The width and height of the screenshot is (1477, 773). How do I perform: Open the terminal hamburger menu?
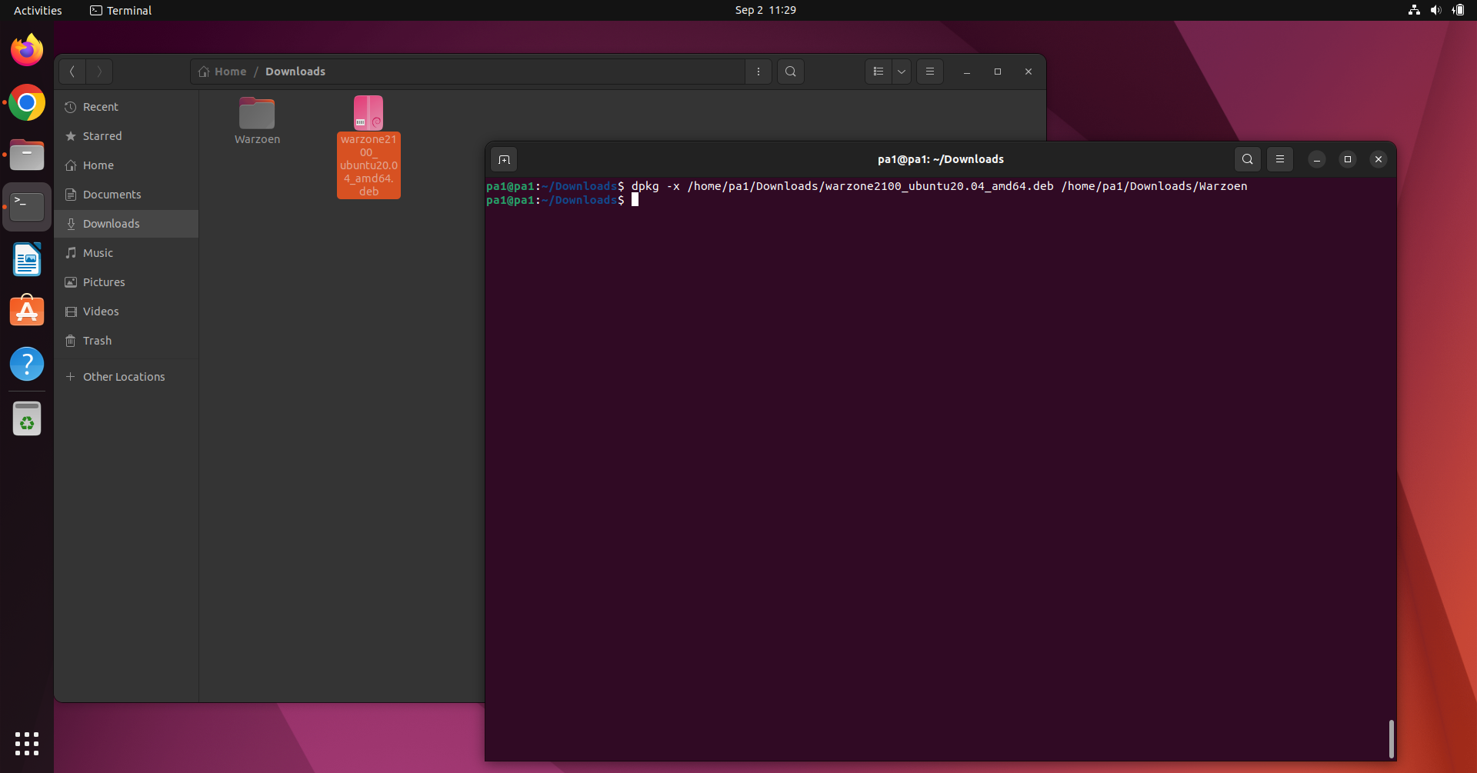click(1280, 159)
